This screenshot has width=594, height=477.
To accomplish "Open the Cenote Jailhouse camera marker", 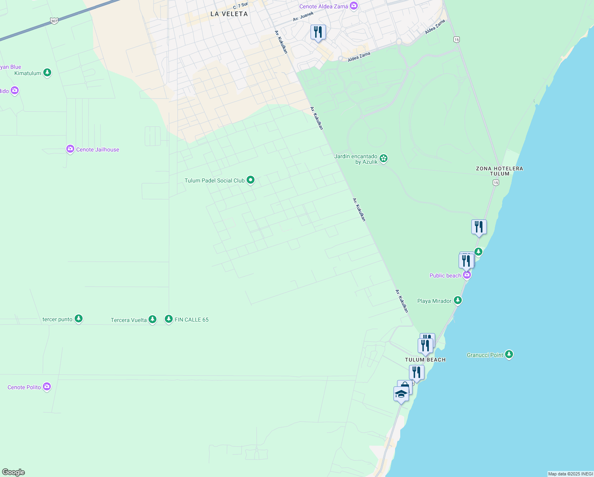I will 70,149.
